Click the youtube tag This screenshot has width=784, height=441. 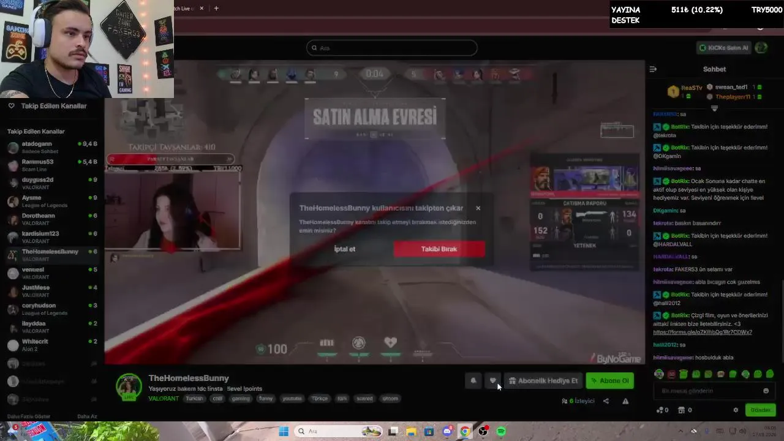tap(292, 398)
